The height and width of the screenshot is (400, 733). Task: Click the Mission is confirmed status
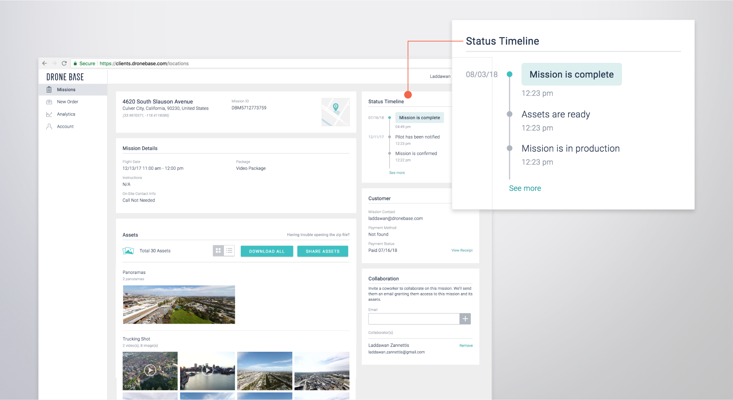[x=416, y=153]
